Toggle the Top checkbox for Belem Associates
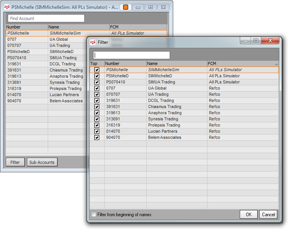The image size is (289, 230). point(97,138)
